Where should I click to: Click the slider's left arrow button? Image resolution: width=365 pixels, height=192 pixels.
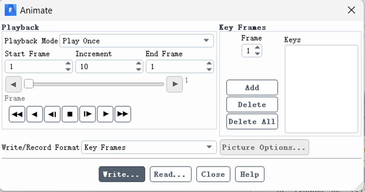coord(14,84)
